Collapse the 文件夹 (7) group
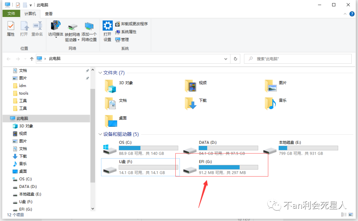Image resolution: width=358 pixels, height=221 pixels. coord(100,73)
